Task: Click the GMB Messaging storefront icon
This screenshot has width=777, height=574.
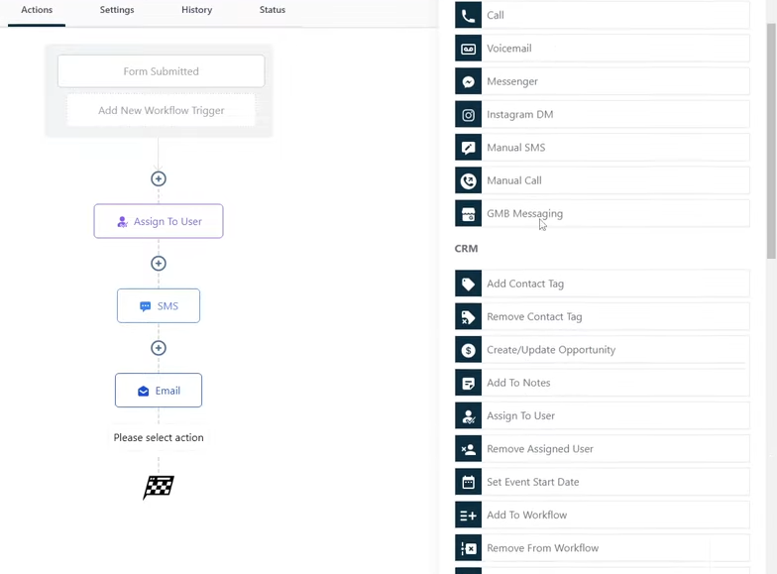Action: click(x=468, y=214)
